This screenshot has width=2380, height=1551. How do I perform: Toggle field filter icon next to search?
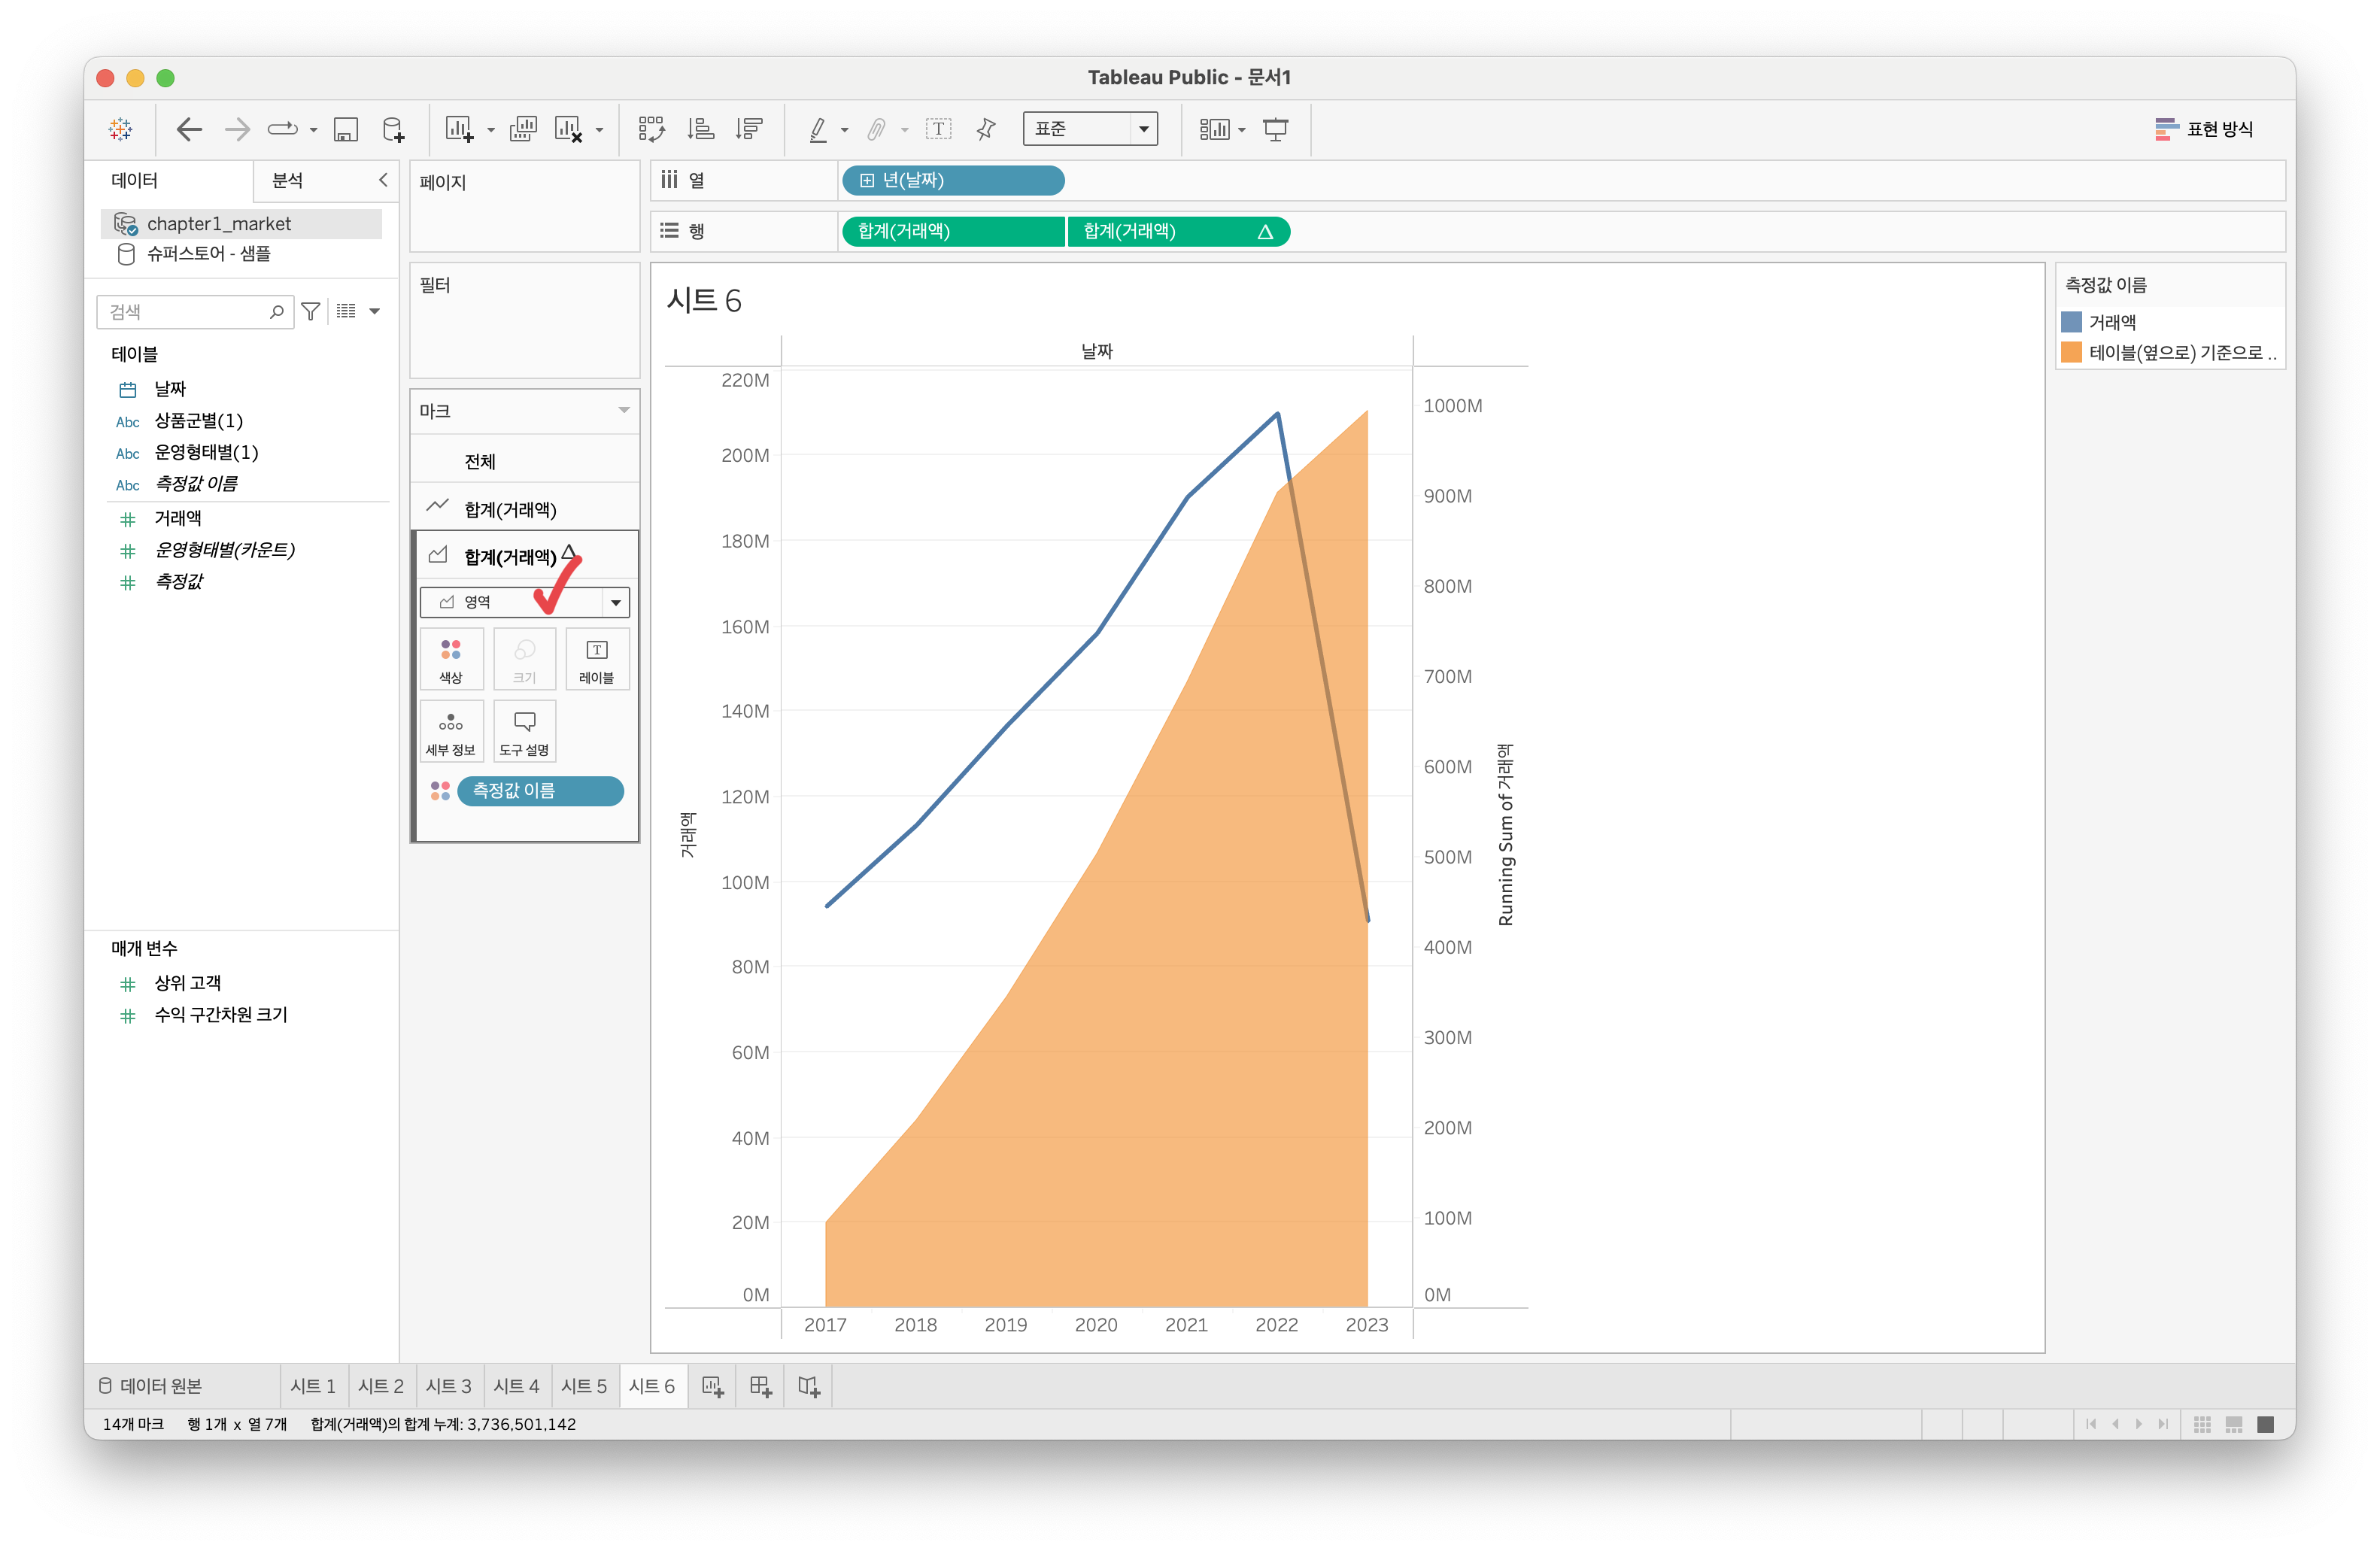(311, 312)
